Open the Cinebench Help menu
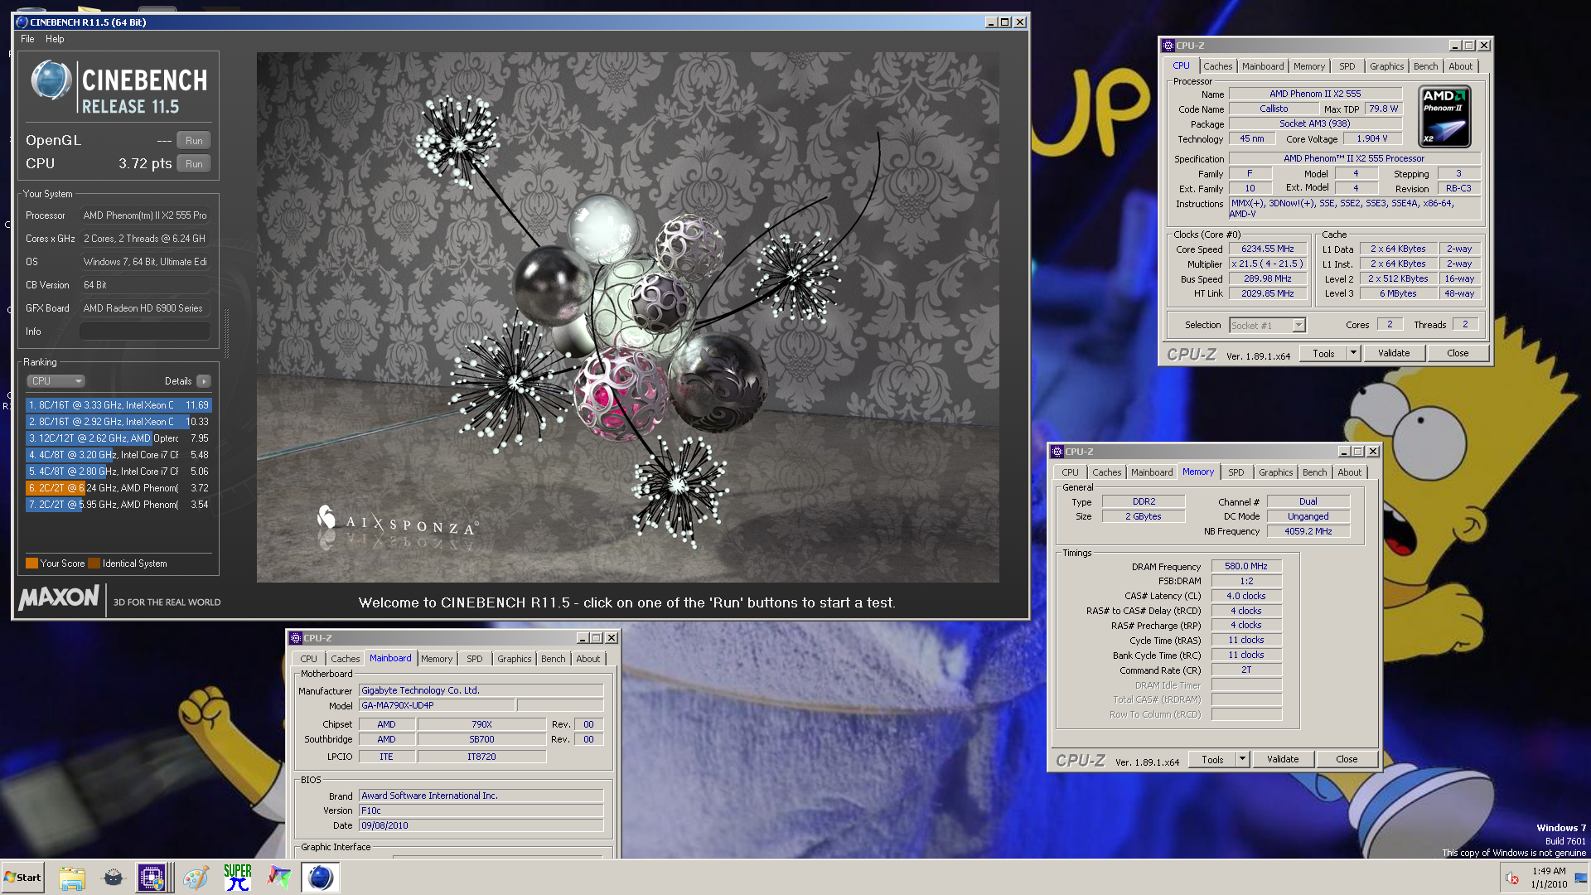The height and width of the screenshot is (895, 1591). click(x=55, y=39)
